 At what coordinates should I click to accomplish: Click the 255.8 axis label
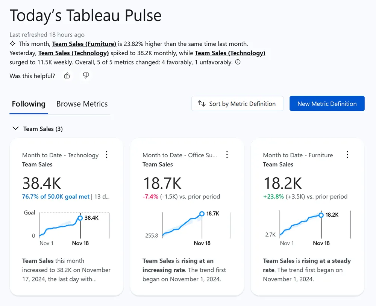(x=152, y=236)
